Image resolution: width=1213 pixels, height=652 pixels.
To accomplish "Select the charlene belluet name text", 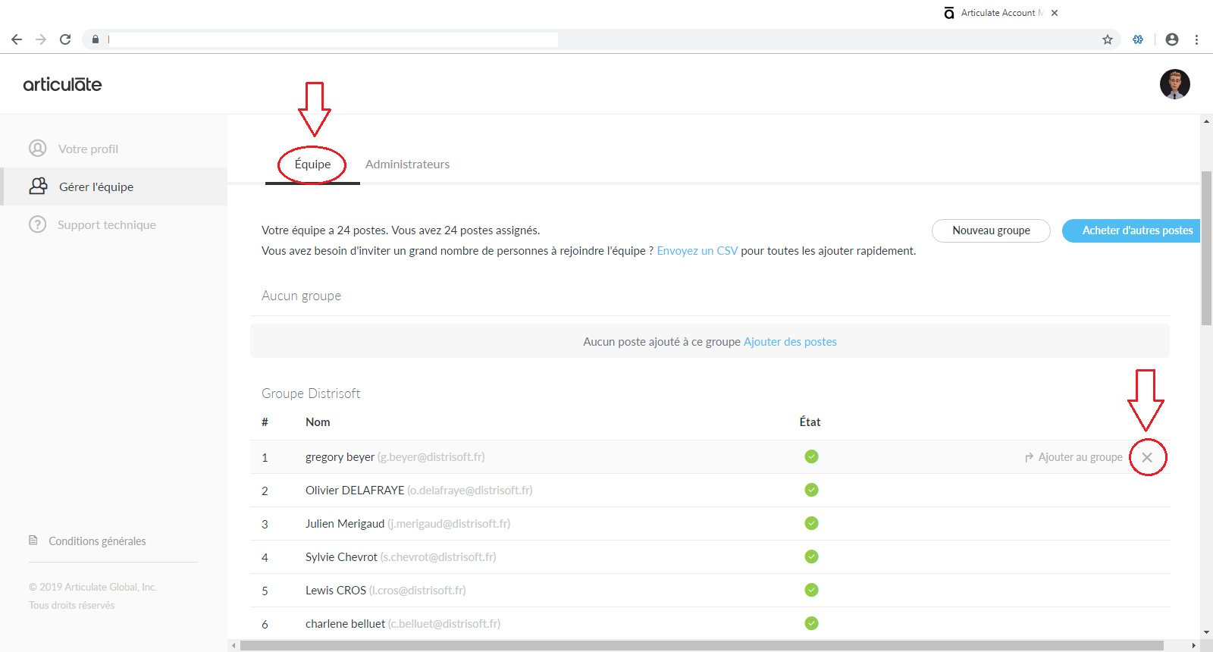I will point(345,624).
